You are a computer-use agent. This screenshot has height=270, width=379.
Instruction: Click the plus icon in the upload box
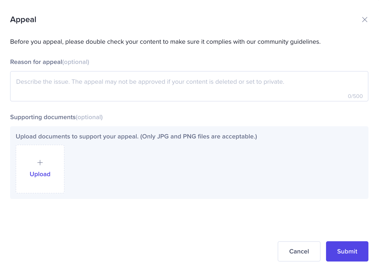pyautogui.click(x=40, y=163)
